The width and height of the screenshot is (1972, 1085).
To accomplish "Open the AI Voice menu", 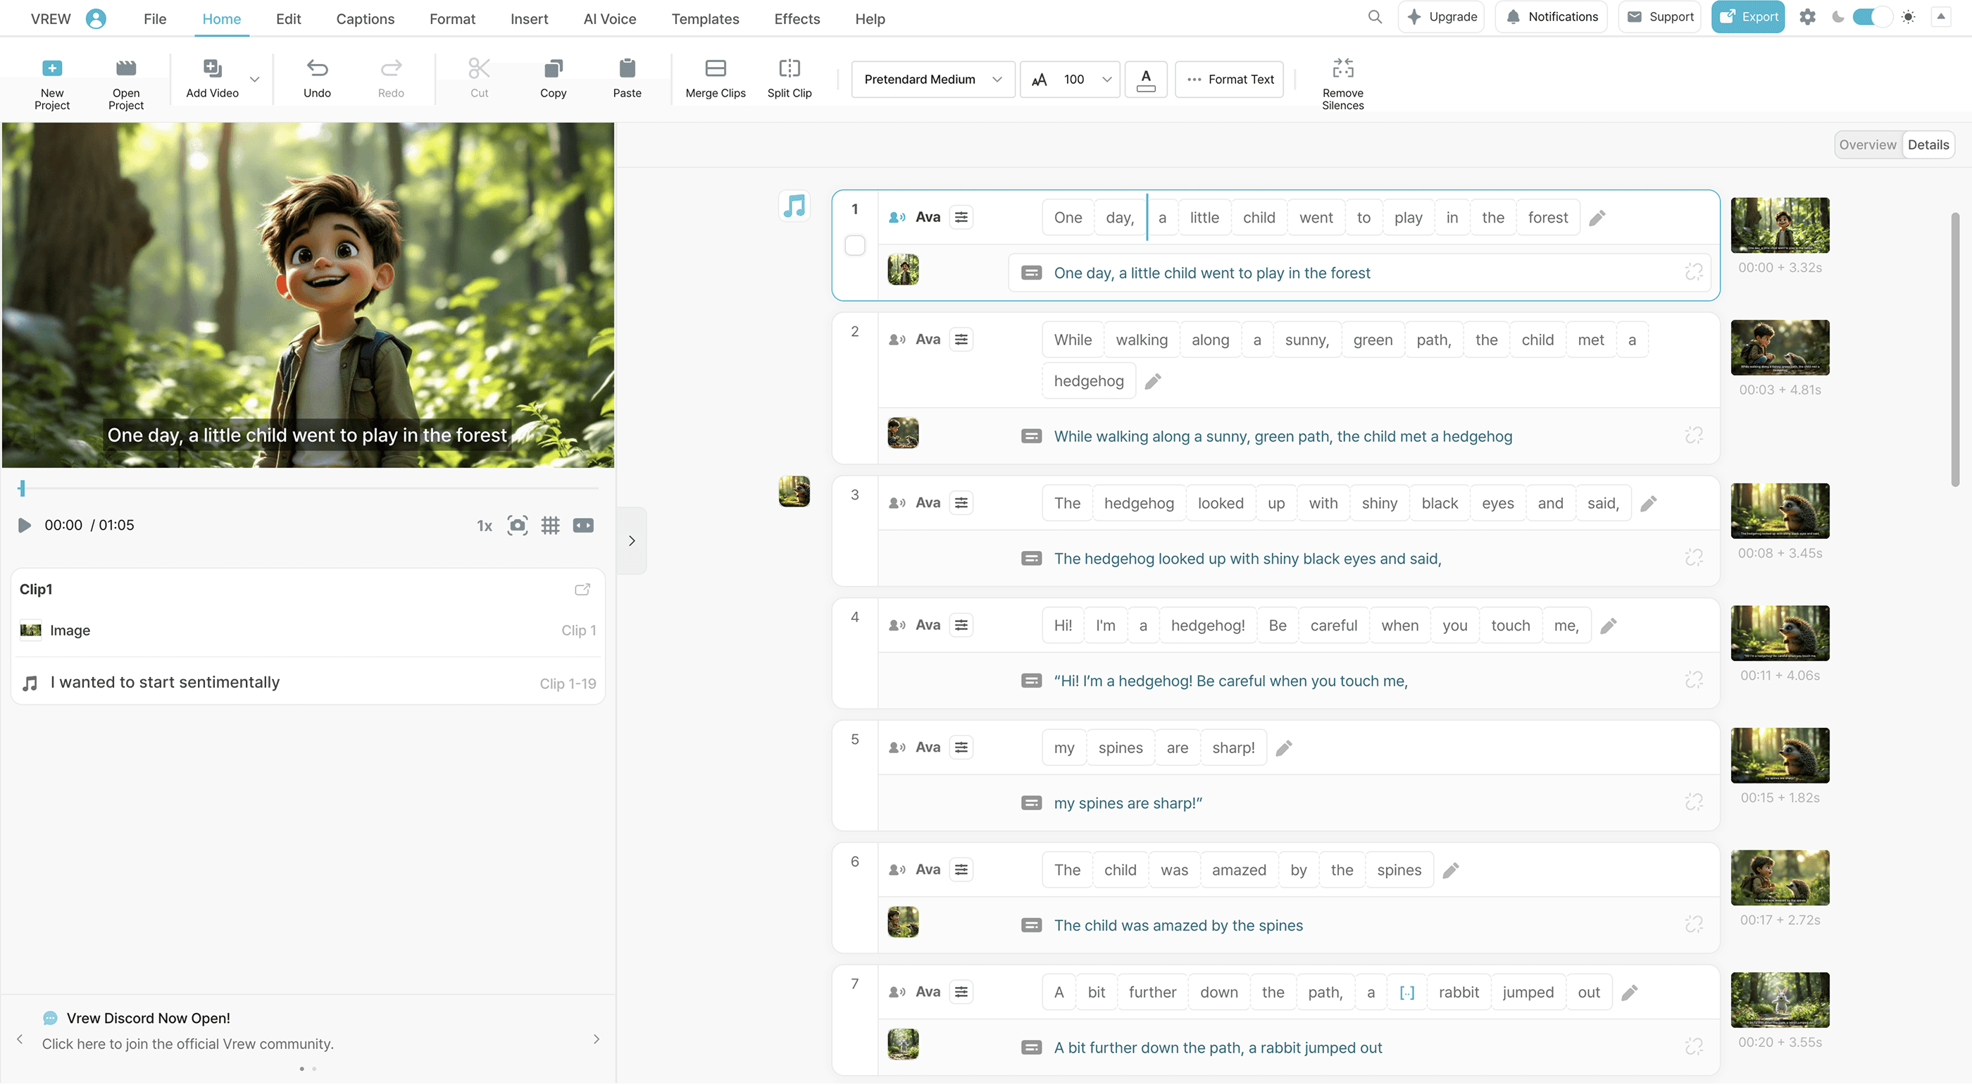I will coord(609,18).
